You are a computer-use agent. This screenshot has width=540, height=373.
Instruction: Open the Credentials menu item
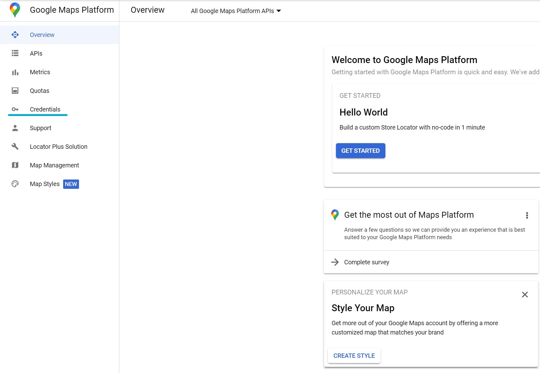45,109
